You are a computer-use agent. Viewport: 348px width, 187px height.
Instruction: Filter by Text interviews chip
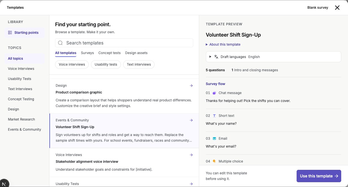(x=139, y=64)
